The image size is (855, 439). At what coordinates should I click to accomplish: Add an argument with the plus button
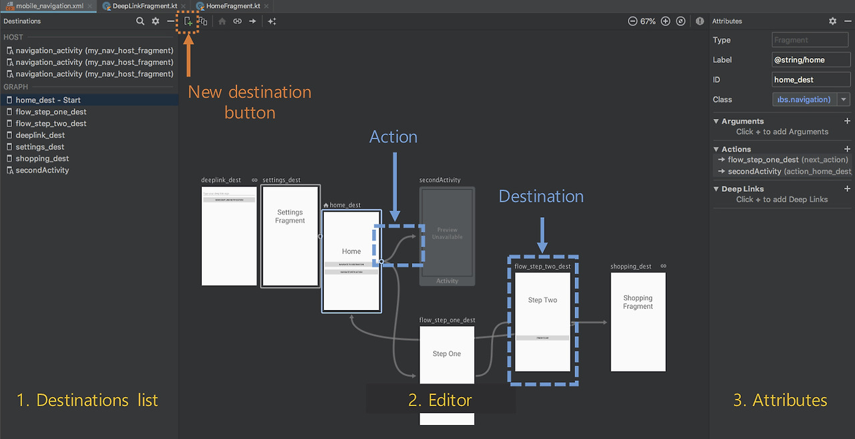[x=848, y=121]
